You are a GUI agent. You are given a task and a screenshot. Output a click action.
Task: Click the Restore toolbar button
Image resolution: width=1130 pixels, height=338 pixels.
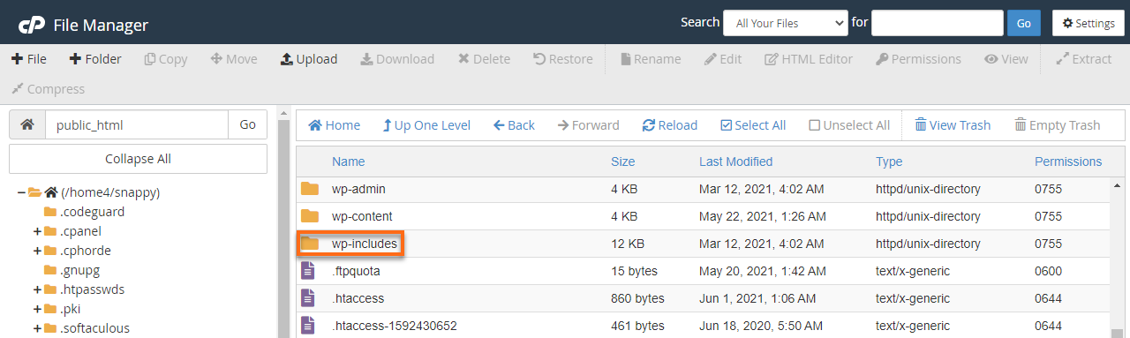click(x=563, y=59)
